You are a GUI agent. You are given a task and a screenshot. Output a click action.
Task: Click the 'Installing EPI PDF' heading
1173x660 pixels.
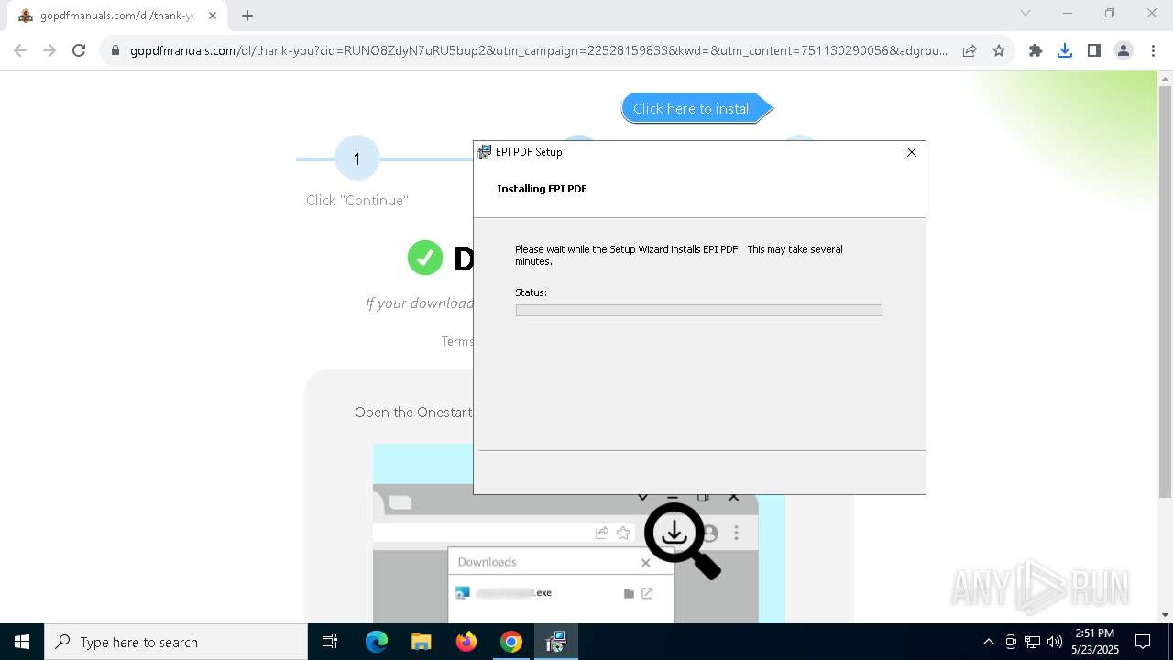542,189
